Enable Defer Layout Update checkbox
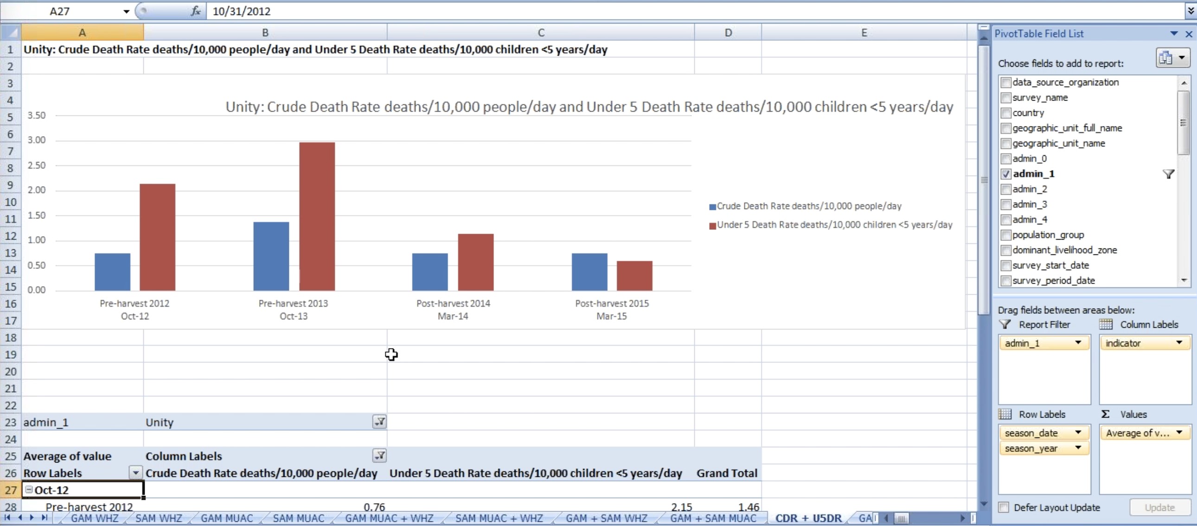This screenshot has height=526, width=1197. click(1004, 507)
